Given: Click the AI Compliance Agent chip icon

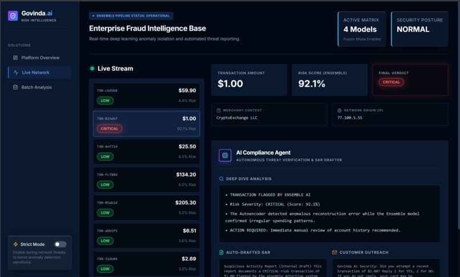Looking at the screenshot, I should tap(225, 155).
